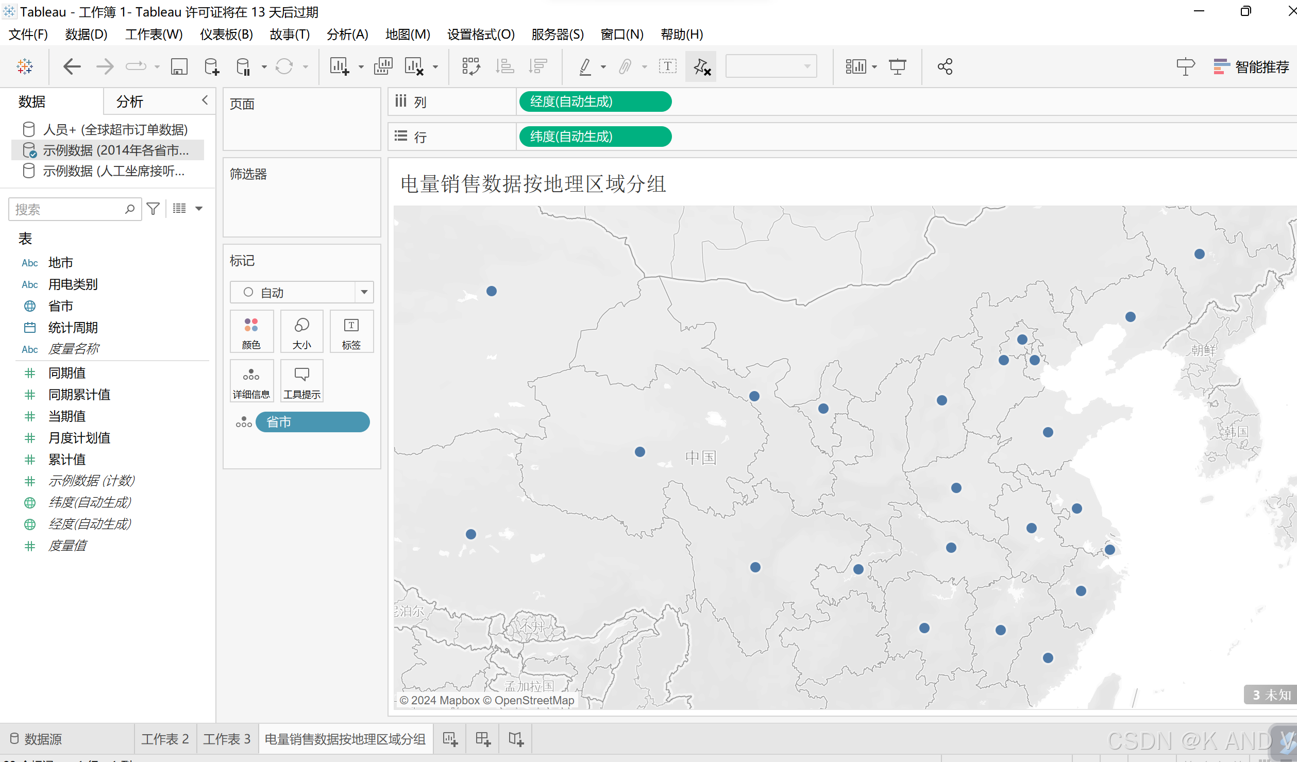Click the 3 未知 unknown indicator
Viewport: 1297px width, 762px height.
click(1270, 695)
